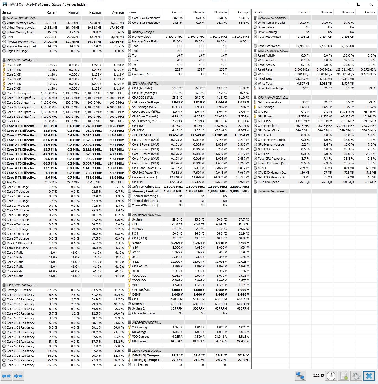Click the shrink sensor panels arrows icon
The image size is (378, 384).
click(18, 376)
